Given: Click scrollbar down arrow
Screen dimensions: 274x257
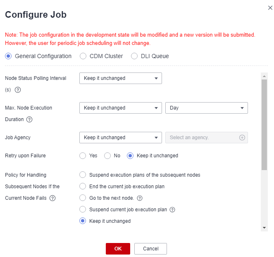Looking at the screenshot, I should pyautogui.click(x=264, y=228).
